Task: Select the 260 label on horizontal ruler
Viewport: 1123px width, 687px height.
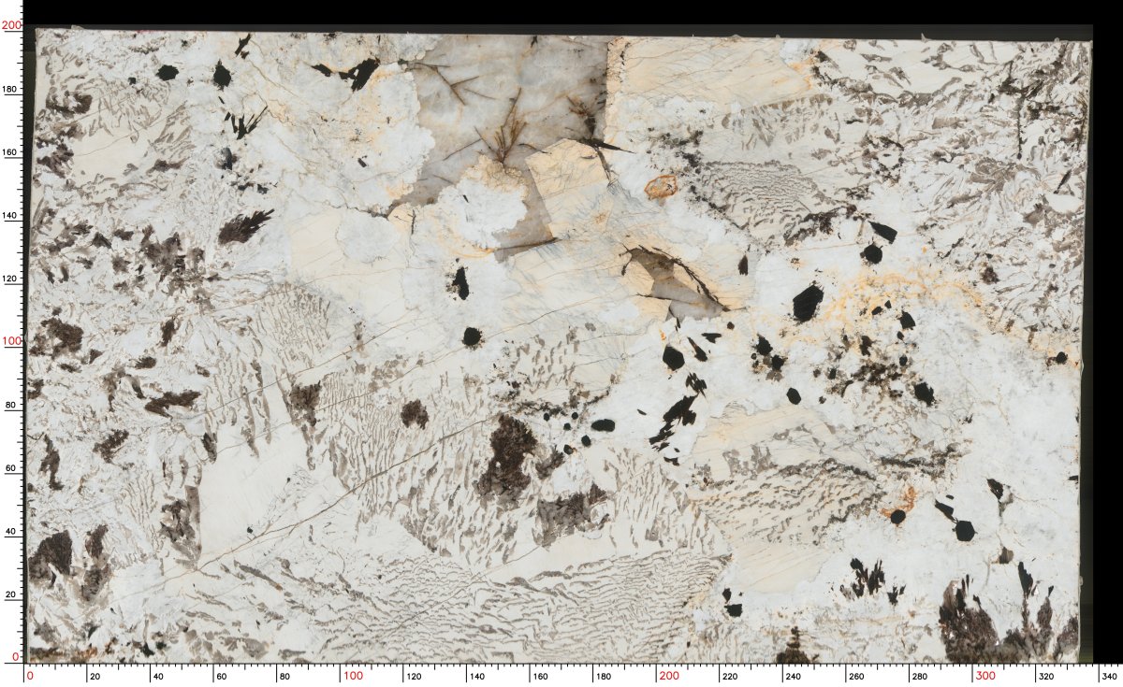Action: tap(858, 676)
